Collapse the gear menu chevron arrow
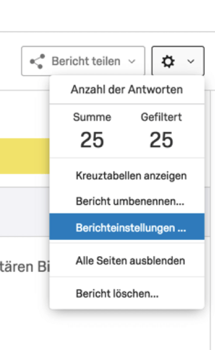 191,62
